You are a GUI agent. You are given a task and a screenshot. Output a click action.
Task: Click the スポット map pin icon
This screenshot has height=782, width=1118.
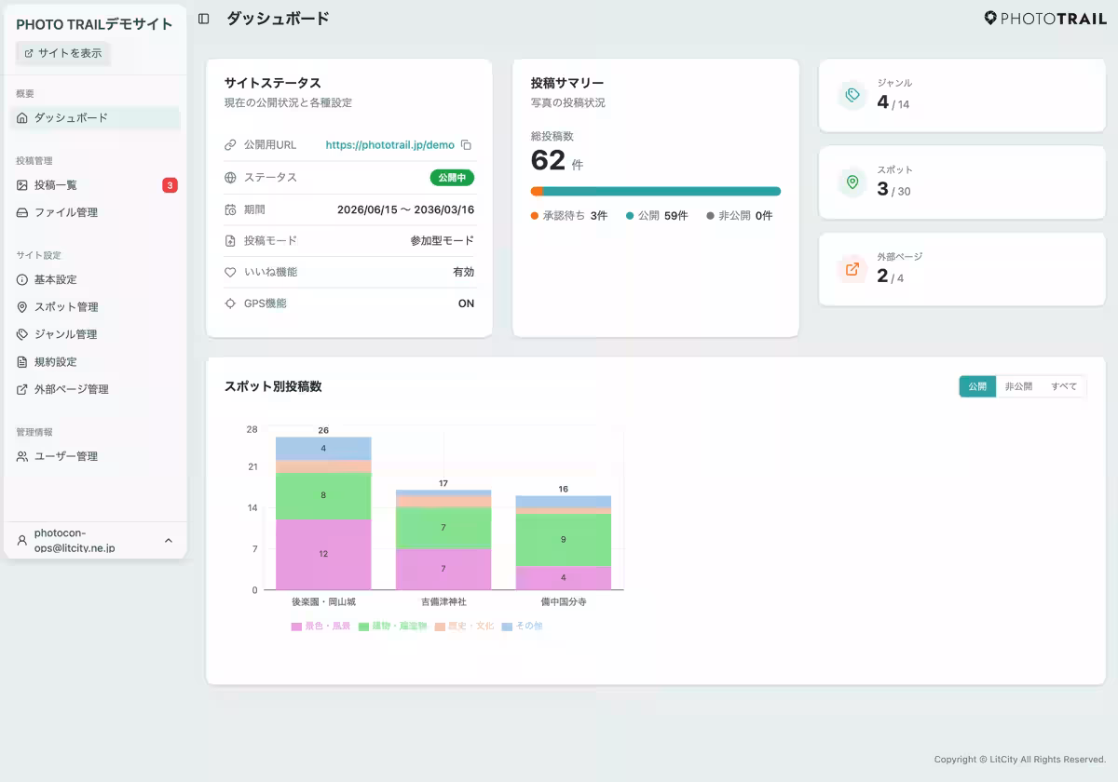tap(852, 182)
